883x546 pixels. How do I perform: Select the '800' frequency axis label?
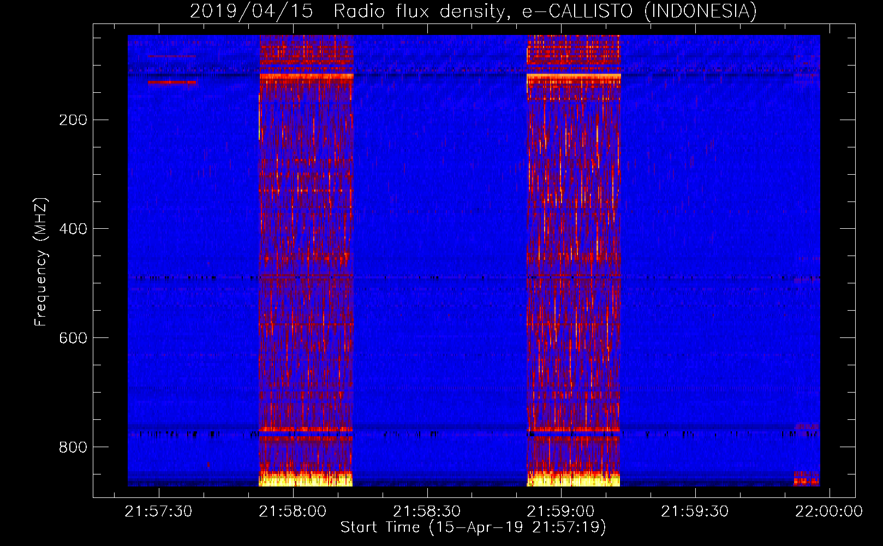tap(73, 447)
